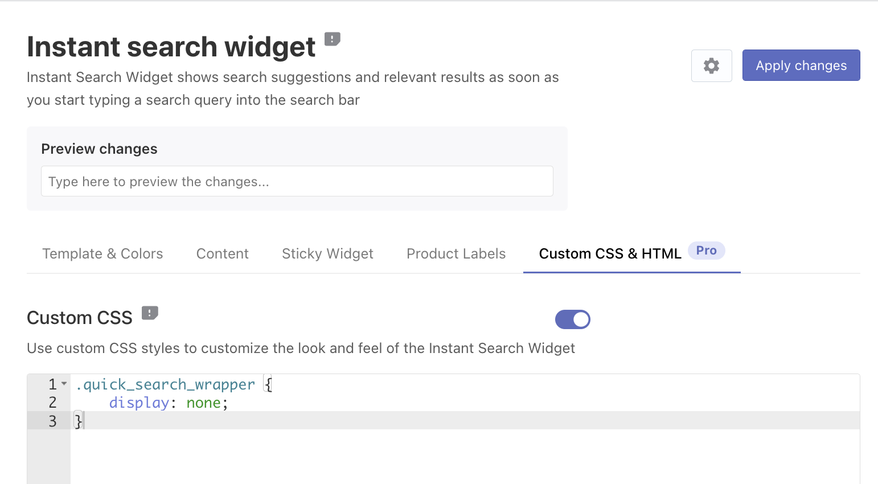Click line number 2 in the code editor
The image size is (878, 484).
[x=52, y=403]
